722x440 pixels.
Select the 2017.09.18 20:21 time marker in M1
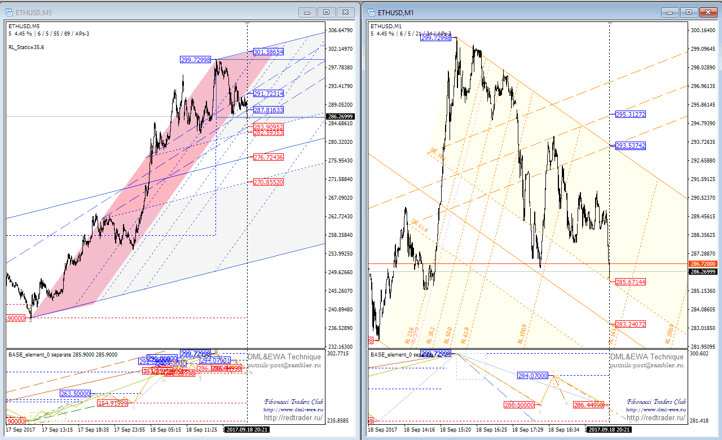click(x=609, y=429)
